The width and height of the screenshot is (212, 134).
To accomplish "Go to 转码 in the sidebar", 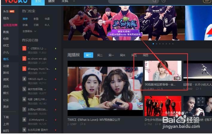I will tap(6, 131).
